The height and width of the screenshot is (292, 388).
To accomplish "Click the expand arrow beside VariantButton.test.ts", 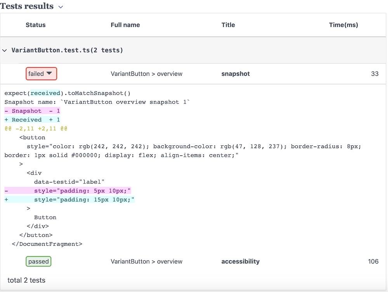I will point(4,50).
